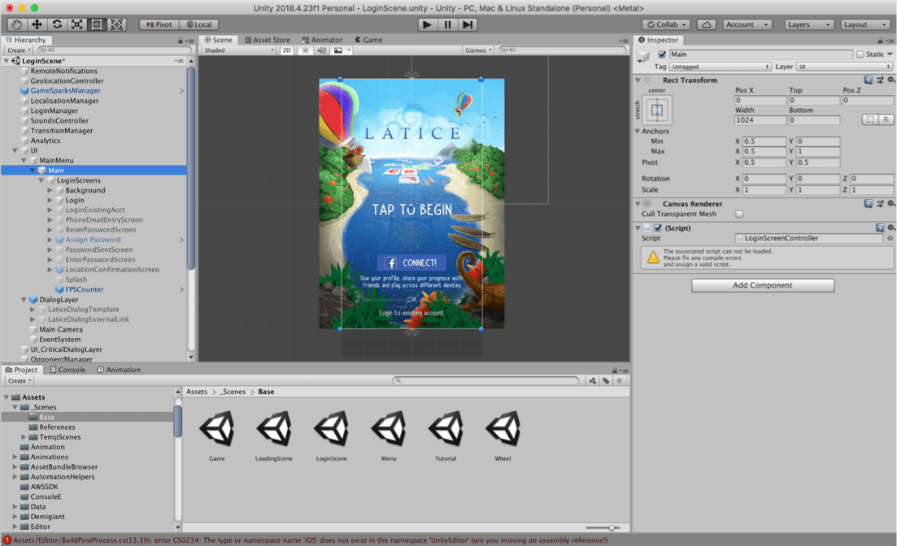Select the Rect Transform tool
The image size is (897, 546).
click(x=97, y=24)
